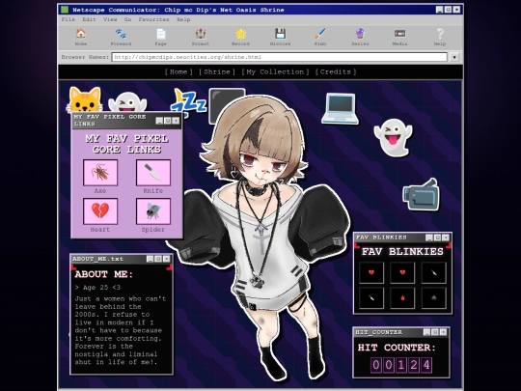Click the crystal ball Series icon

click(360, 34)
